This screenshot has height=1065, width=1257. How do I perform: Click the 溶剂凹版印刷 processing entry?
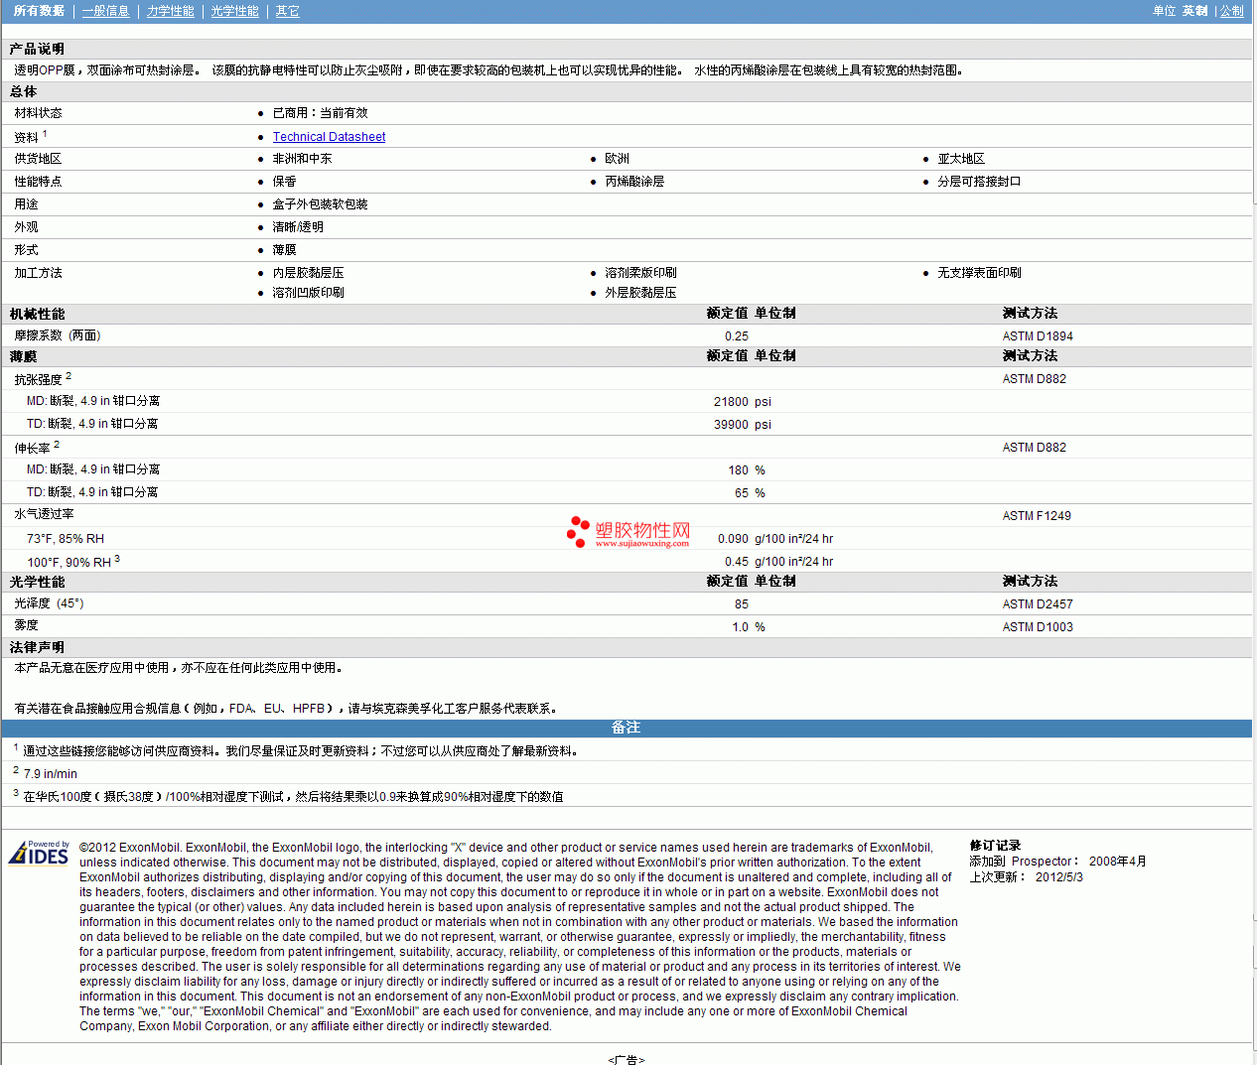click(308, 293)
